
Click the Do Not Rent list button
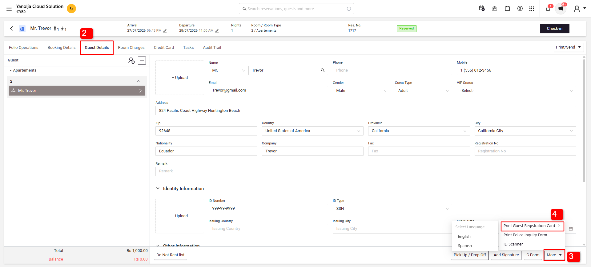[x=171, y=255]
